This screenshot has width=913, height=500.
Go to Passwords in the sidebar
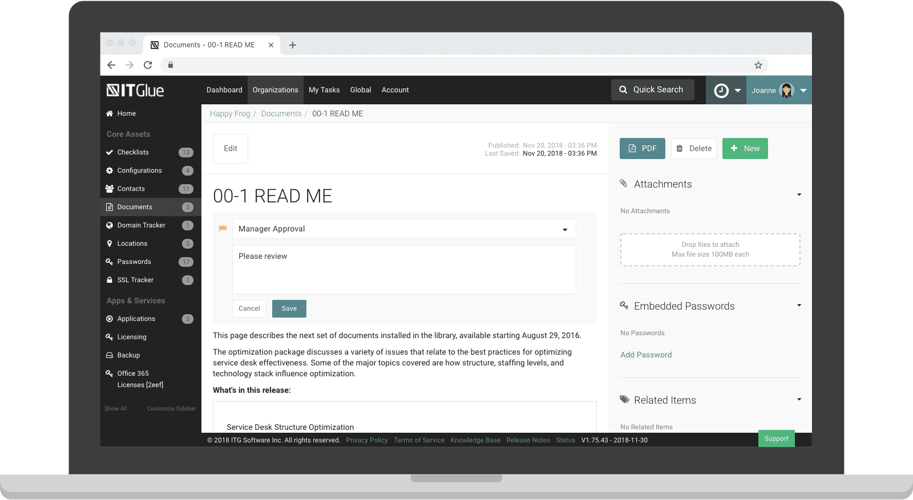[x=134, y=262]
